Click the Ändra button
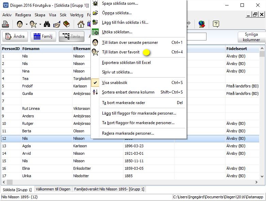The image size is (266, 201). 15,36
